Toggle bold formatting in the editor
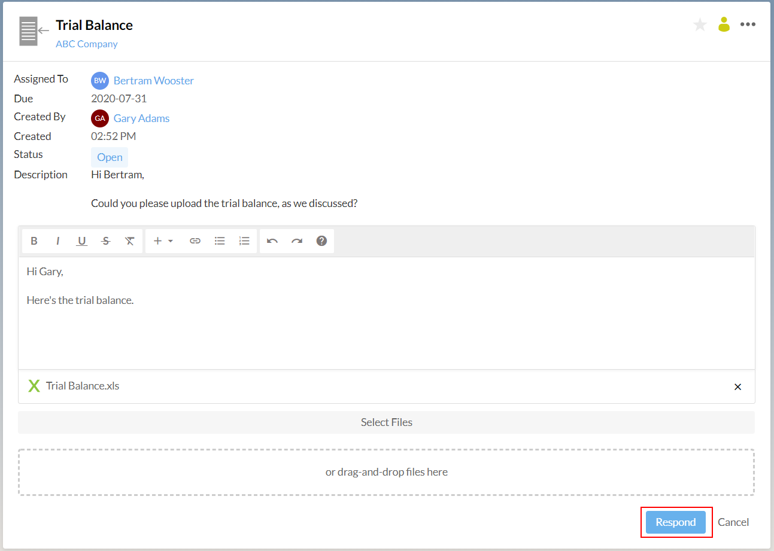The image size is (774, 551). (x=34, y=241)
